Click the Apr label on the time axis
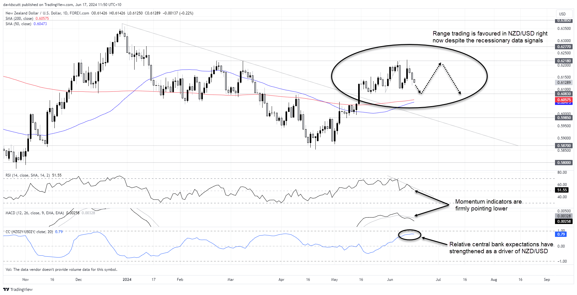 tap(281, 280)
